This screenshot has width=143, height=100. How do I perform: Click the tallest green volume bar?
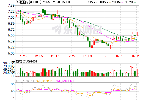tap(69, 71)
